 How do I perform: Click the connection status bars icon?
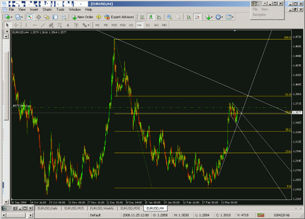point(261,215)
